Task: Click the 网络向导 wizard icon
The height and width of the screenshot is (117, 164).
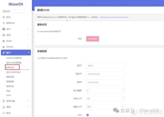Action: pos(4,23)
